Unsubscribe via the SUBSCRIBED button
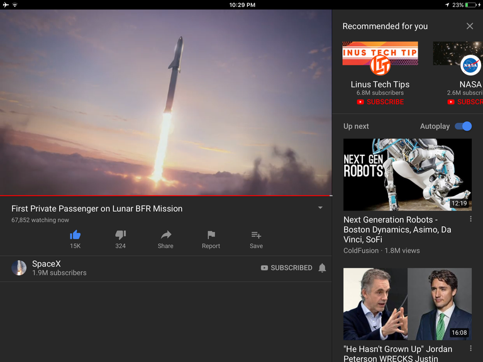Image resolution: width=483 pixels, height=362 pixels. tap(287, 268)
